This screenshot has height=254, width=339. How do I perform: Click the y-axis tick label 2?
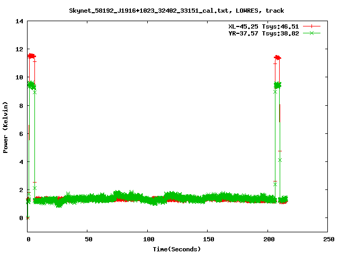(21, 190)
